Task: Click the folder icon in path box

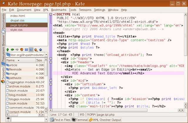Action: (9, 55)
